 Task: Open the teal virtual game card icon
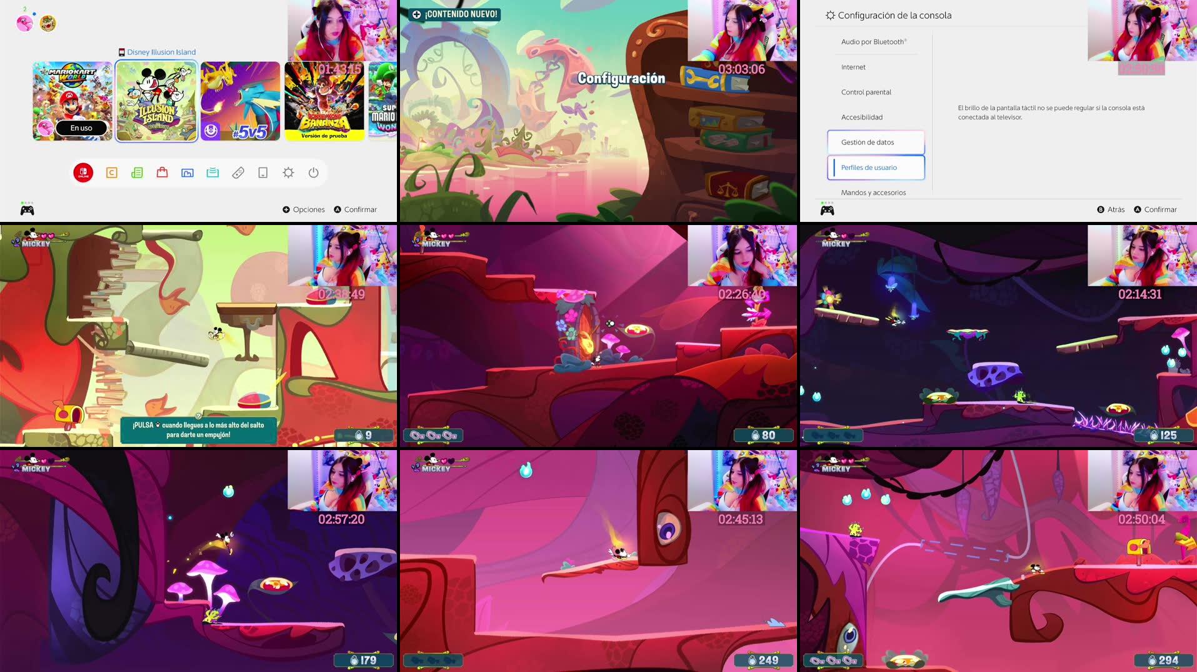click(x=213, y=173)
